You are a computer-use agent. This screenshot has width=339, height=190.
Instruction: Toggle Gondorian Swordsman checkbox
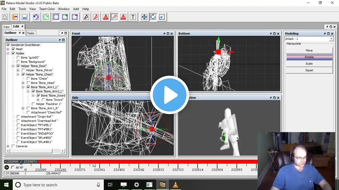(x=8, y=45)
